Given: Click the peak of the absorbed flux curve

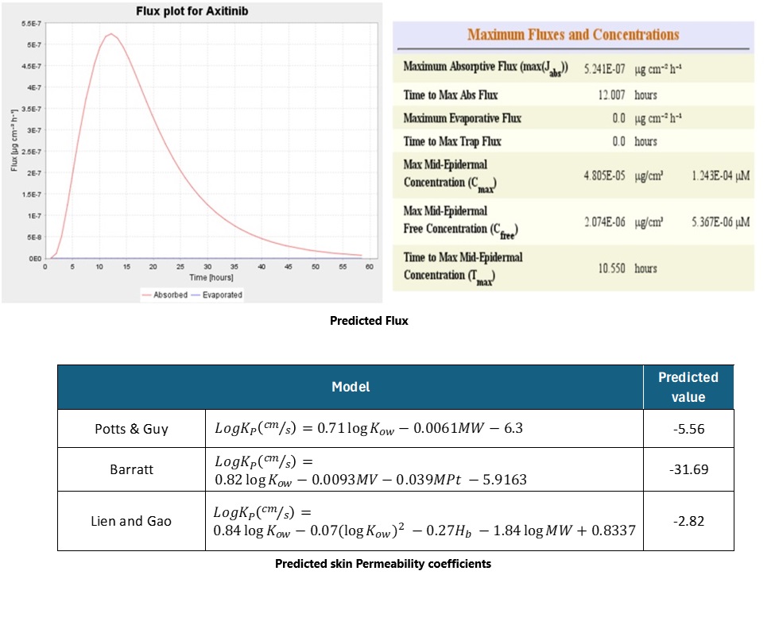Looking at the screenshot, I should [111, 34].
